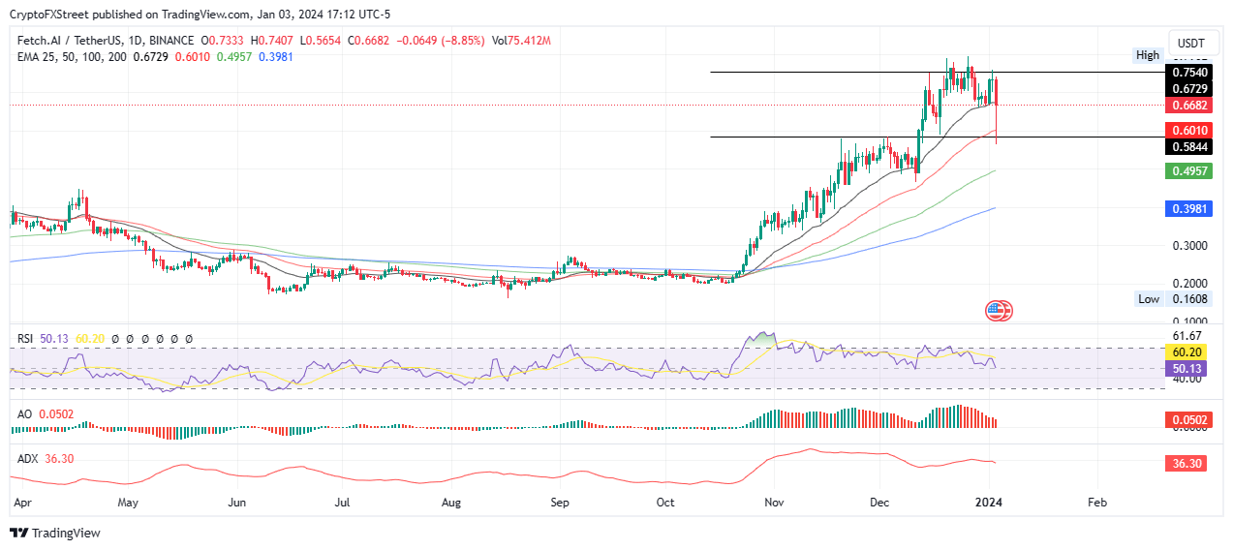The image size is (1233, 550).
Task: Click the Nov label on time axis
Action: pos(773,504)
